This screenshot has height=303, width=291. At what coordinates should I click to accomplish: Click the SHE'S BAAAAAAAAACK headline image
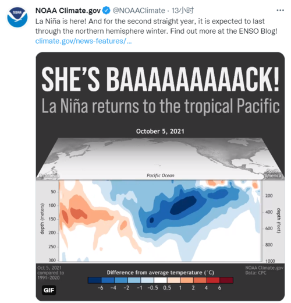point(160,79)
